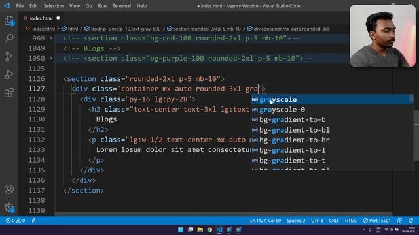Open the Search view in activity bar

(x=9, y=39)
